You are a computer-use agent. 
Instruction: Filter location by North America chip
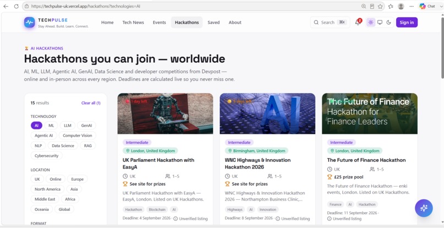pyautogui.click(x=47, y=189)
